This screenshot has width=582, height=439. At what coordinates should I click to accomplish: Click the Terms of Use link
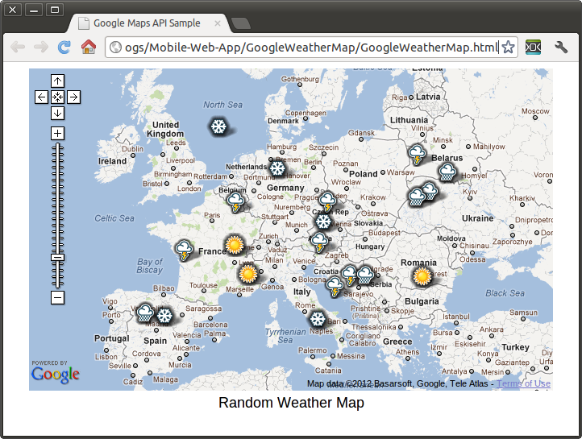click(x=523, y=383)
